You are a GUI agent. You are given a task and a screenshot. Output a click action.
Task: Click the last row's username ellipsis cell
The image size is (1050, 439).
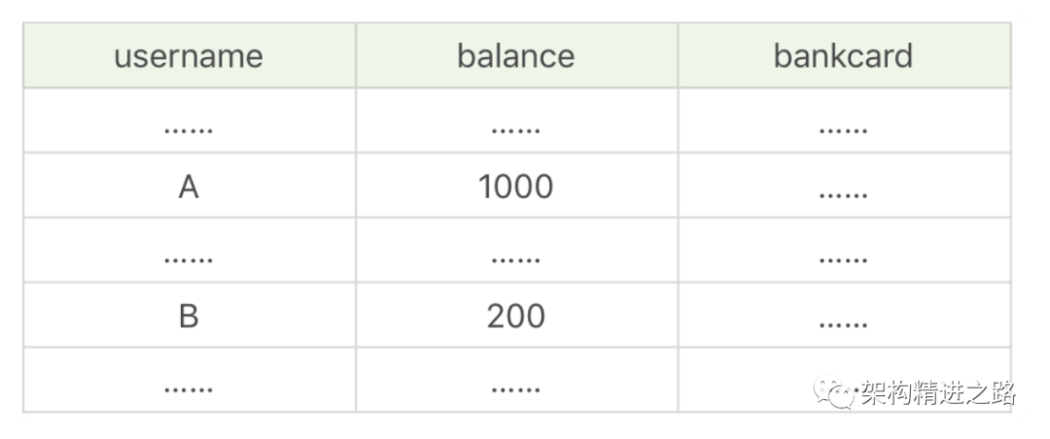[x=189, y=387]
